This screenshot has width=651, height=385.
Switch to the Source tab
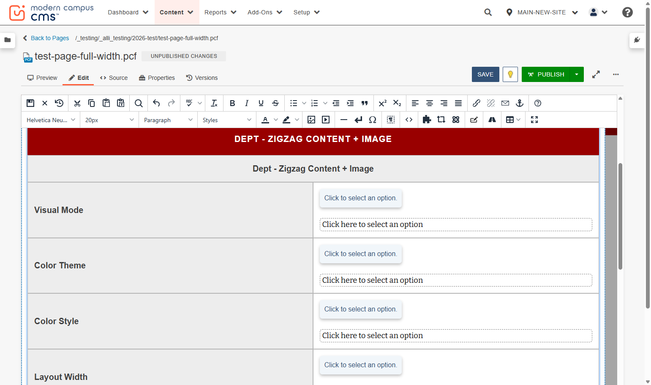coord(114,78)
